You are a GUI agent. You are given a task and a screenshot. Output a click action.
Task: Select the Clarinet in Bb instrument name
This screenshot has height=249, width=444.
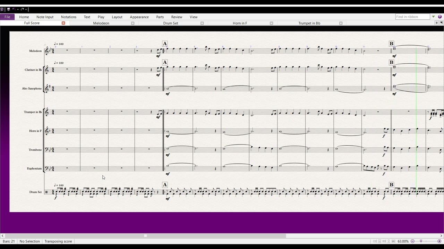point(33,70)
